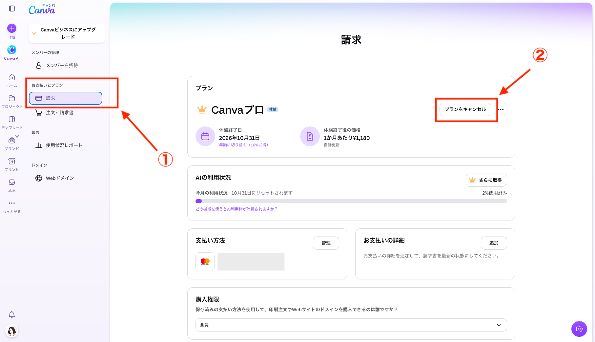Open the user profile avatar
This screenshot has height=342, width=595.
12,331
